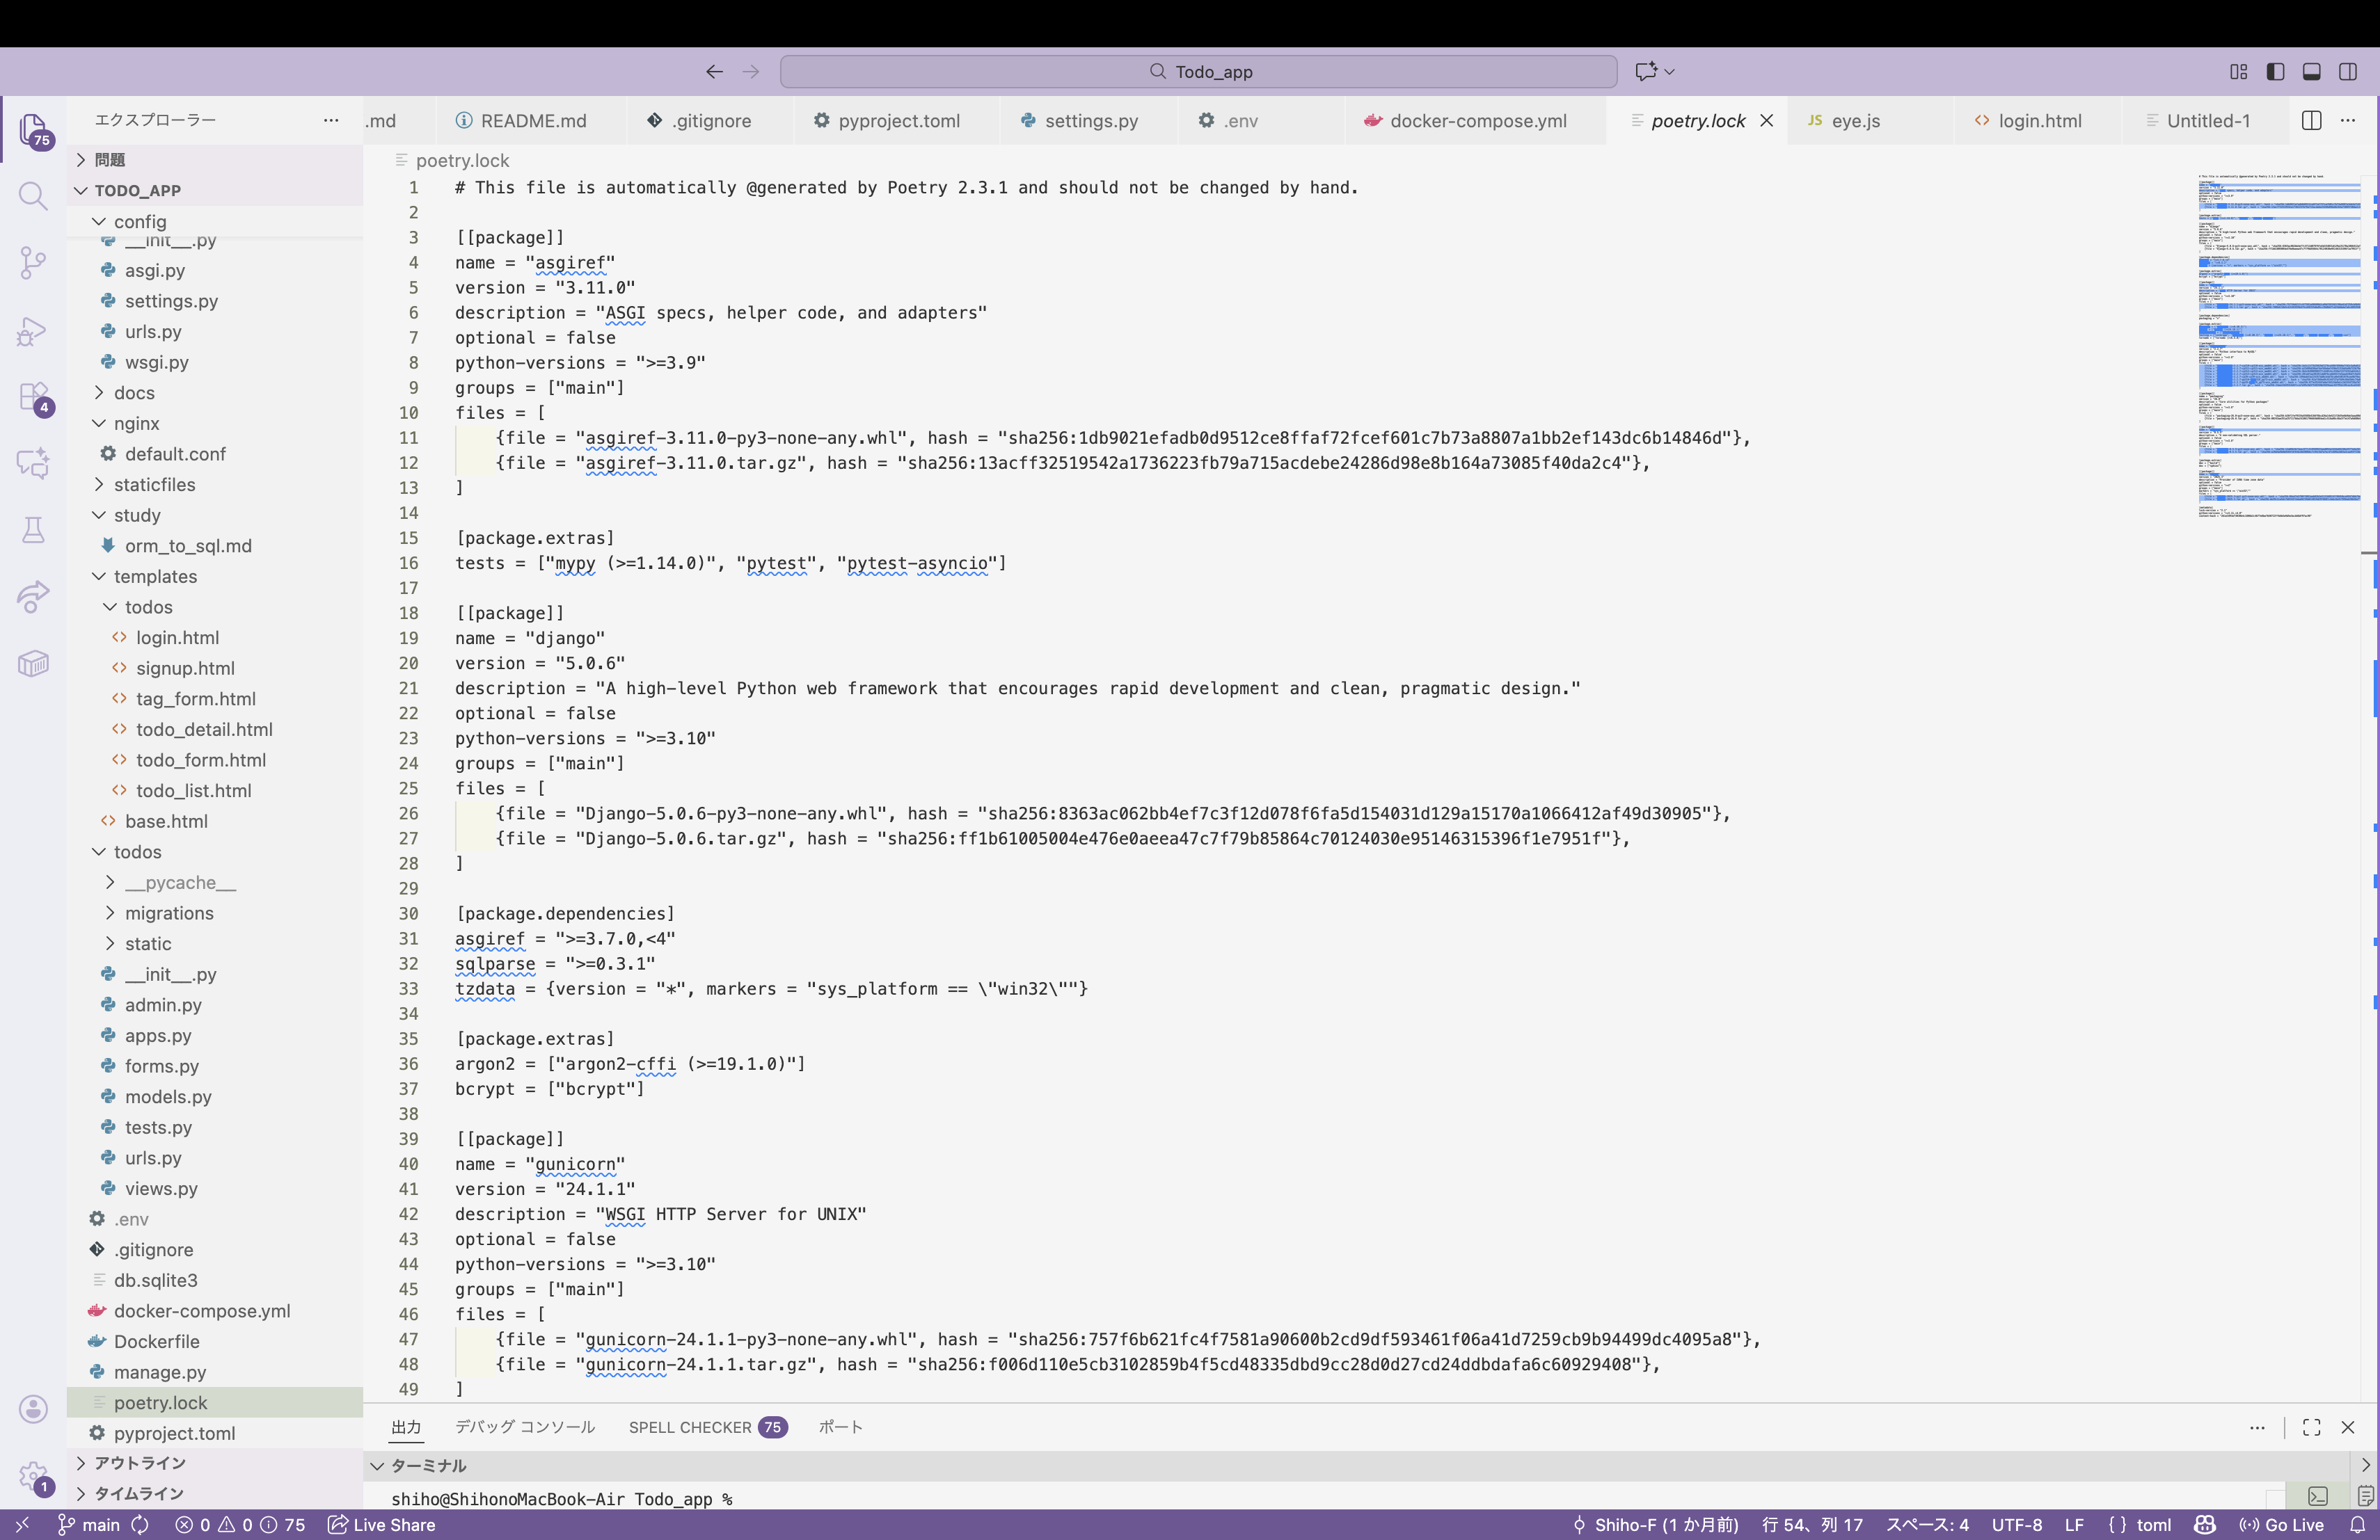
Task: Open the Live Share sidebar icon
Action: point(33,597)
